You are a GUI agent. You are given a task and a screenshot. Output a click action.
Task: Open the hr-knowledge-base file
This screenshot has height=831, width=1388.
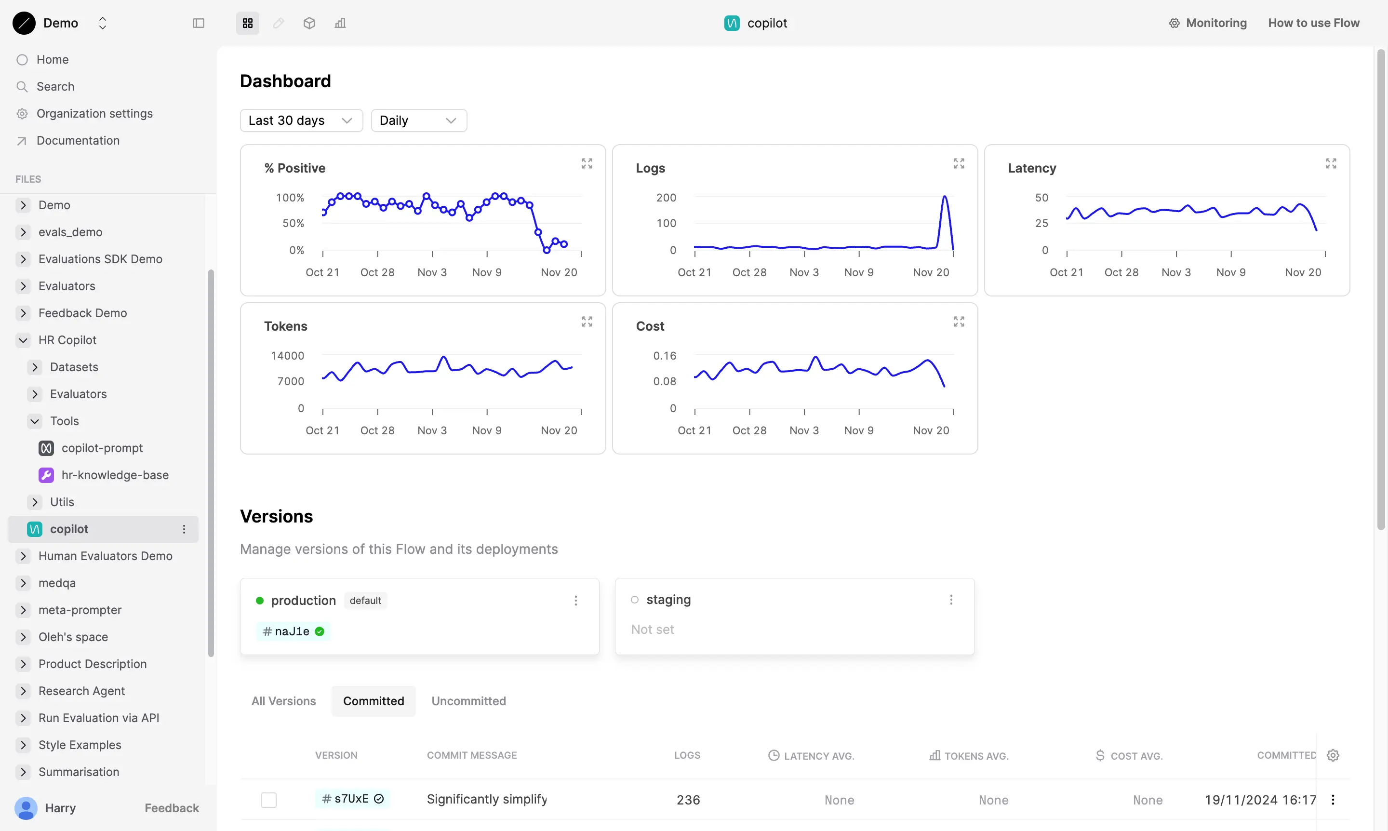[x=115, y=474]
